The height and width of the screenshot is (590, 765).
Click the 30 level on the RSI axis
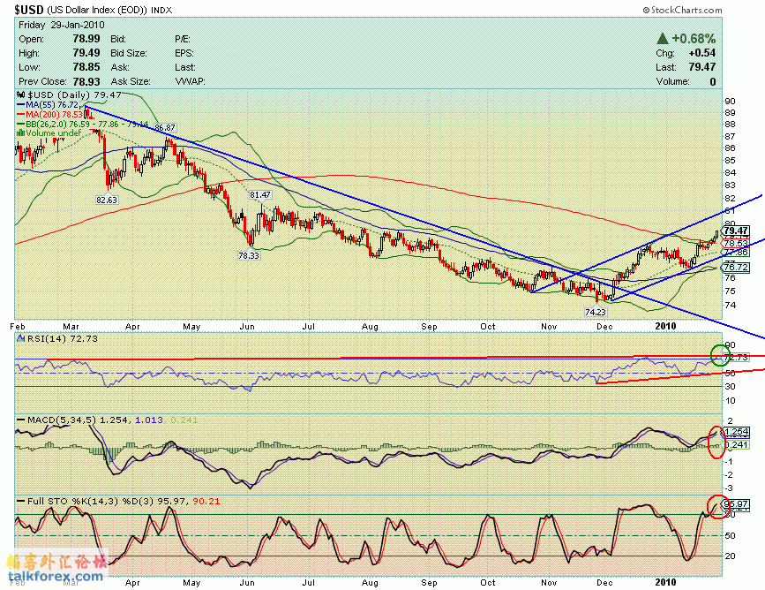tap(731, 386)
